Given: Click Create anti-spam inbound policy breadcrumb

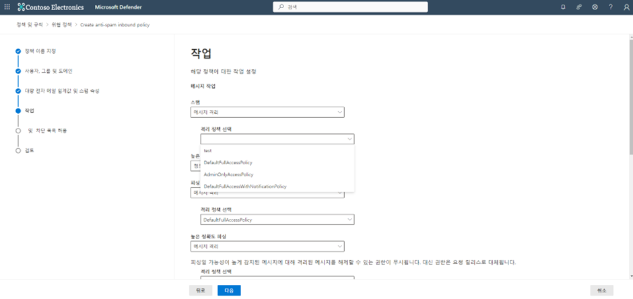Looking at the screenshot, I should (x=114, y=25).
